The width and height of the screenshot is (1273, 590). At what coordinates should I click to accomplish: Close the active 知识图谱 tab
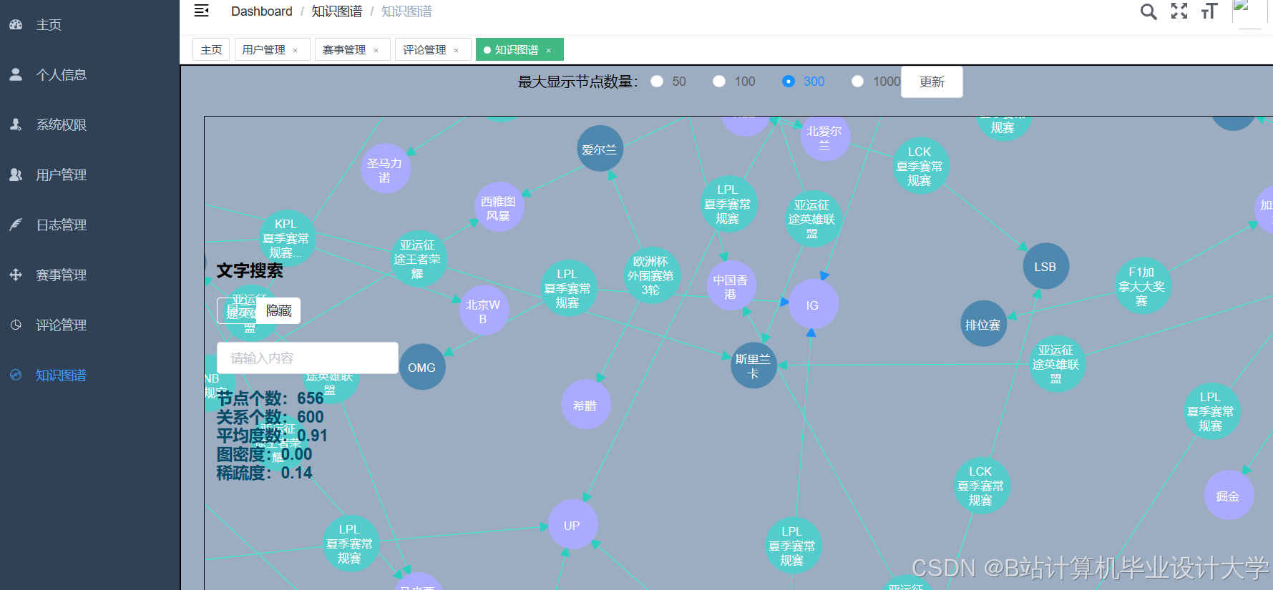click(549, 50)
